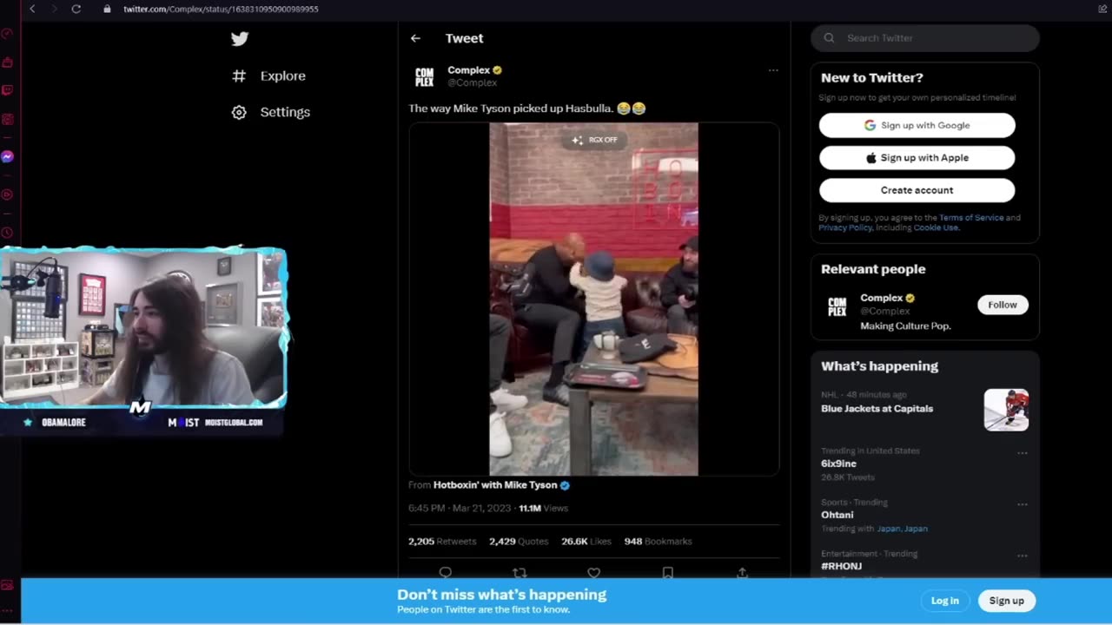This screenshot has height=625, width=1112.
Task: Click the padlock site security icon
Action: pyautogui.click(x=107, y=9)
